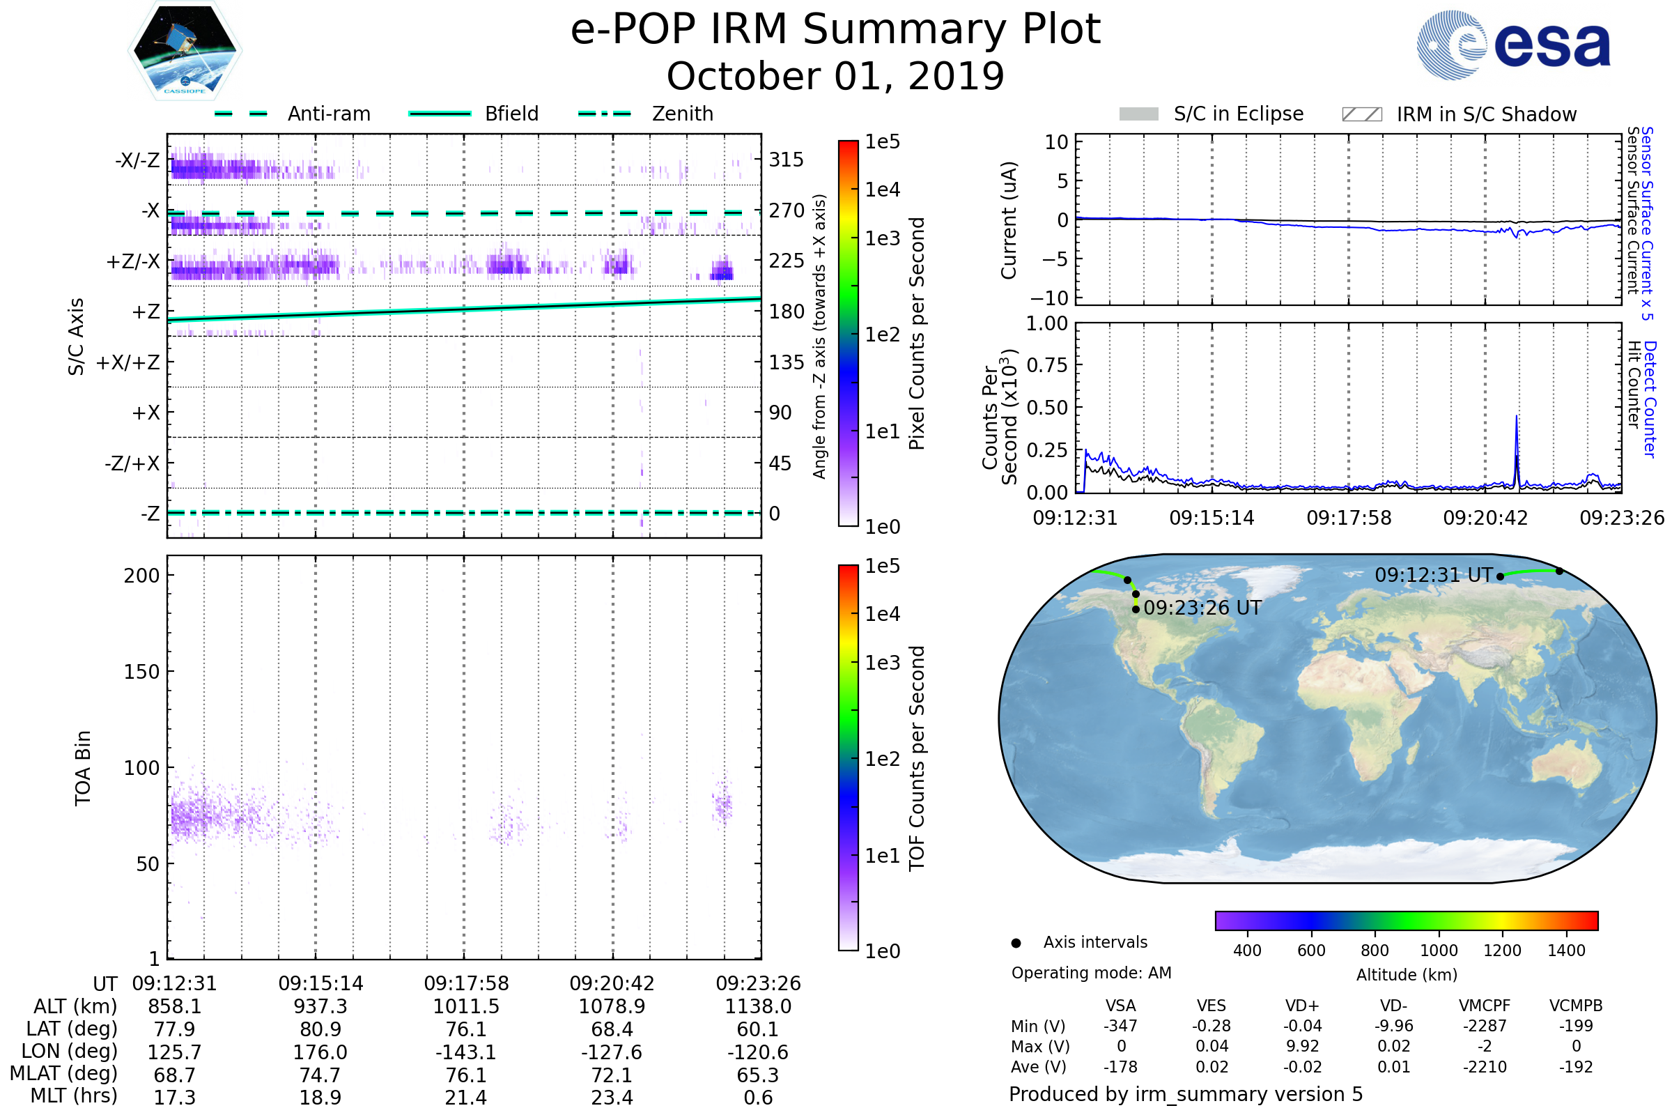Click the VMCPF column header

(x=1485, y=1006)
